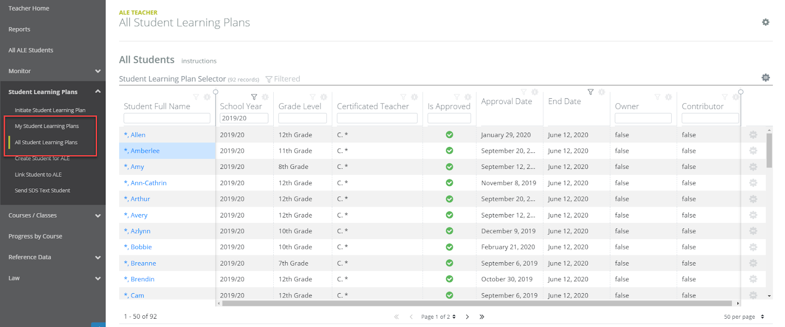Go to Teacher Home
Image resolution: width=785 pixels, height=327 pixels.
pos(29,8)
